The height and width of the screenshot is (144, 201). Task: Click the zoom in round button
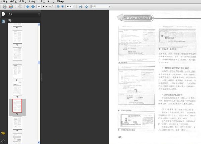62,6
